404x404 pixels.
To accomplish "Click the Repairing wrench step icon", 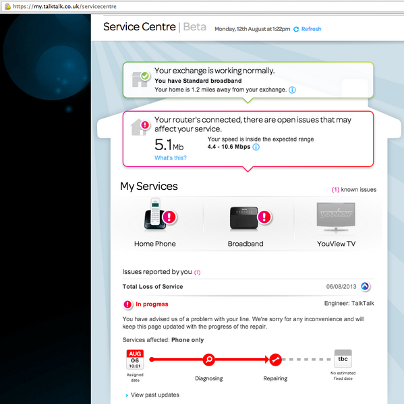I will point(275,360).
